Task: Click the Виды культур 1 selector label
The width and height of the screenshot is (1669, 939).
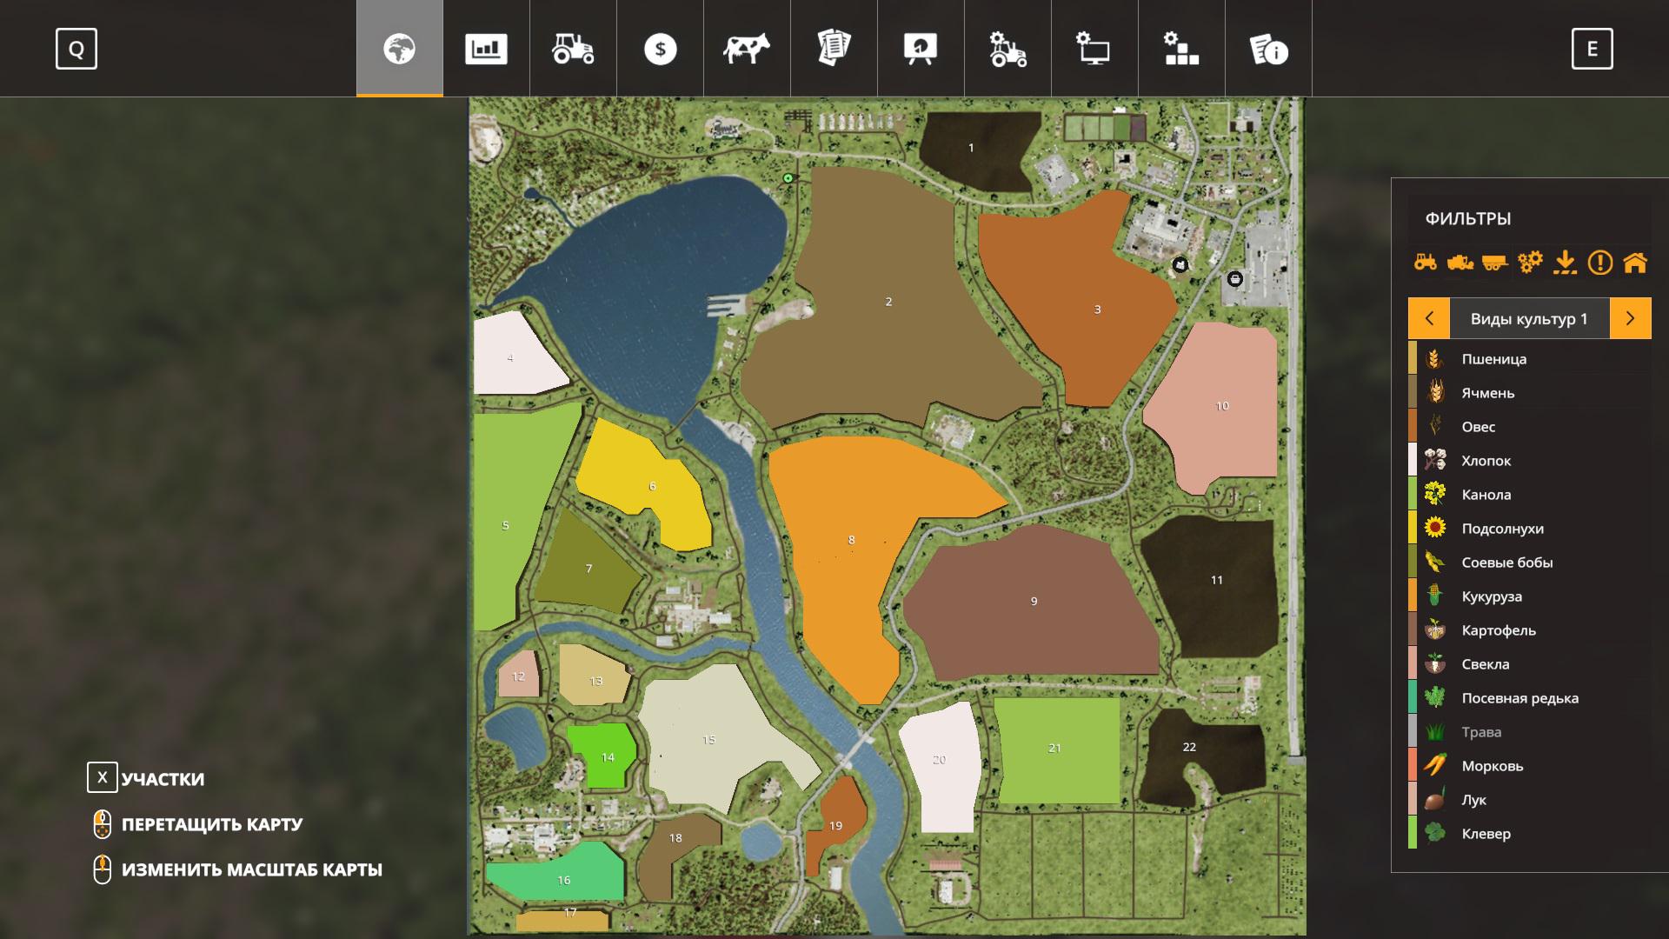Action: pos(1529,318)
